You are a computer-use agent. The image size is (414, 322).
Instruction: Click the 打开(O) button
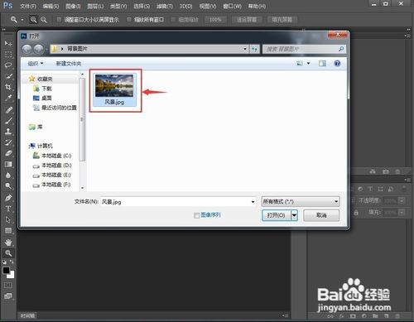[277, 215]
